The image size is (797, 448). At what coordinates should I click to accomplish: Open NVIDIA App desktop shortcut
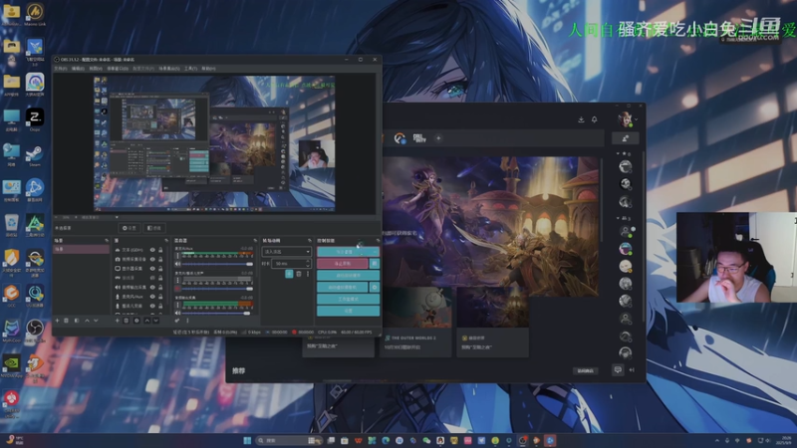[x=11, y=365]
